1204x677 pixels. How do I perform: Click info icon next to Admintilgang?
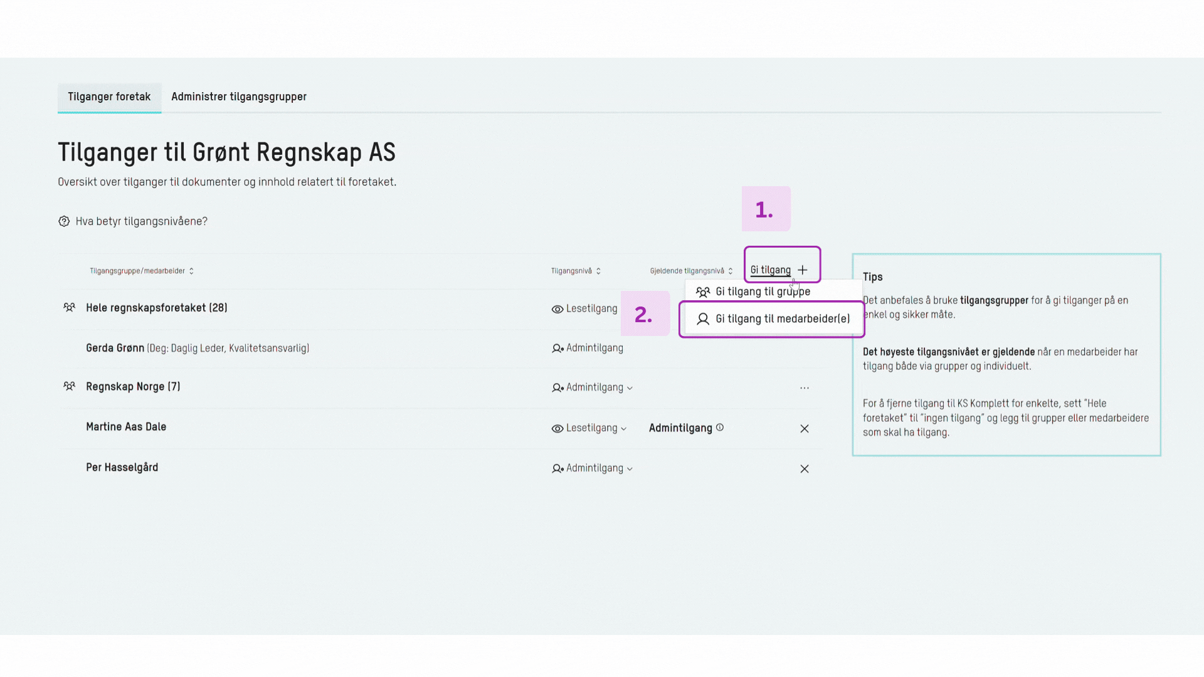(x=720, y=428)
